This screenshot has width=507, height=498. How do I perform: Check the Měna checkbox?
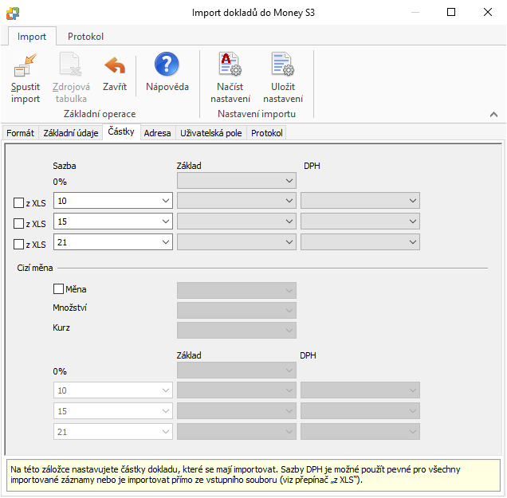(58, 288)
